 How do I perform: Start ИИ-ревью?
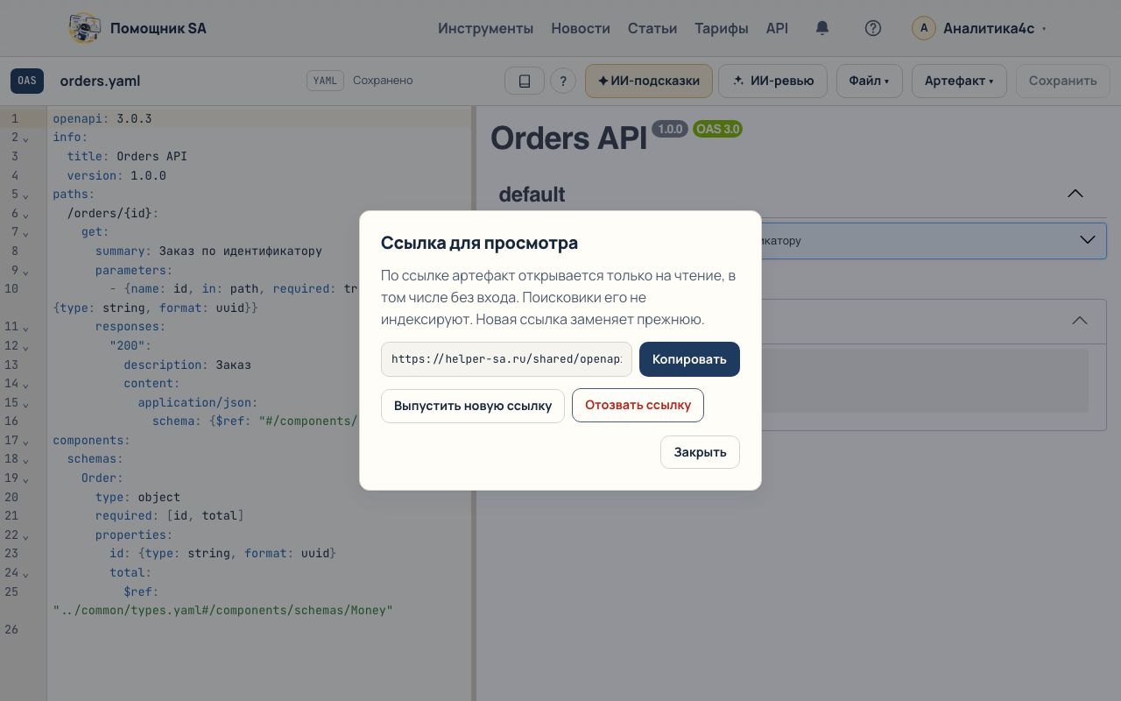pos(772,81)
